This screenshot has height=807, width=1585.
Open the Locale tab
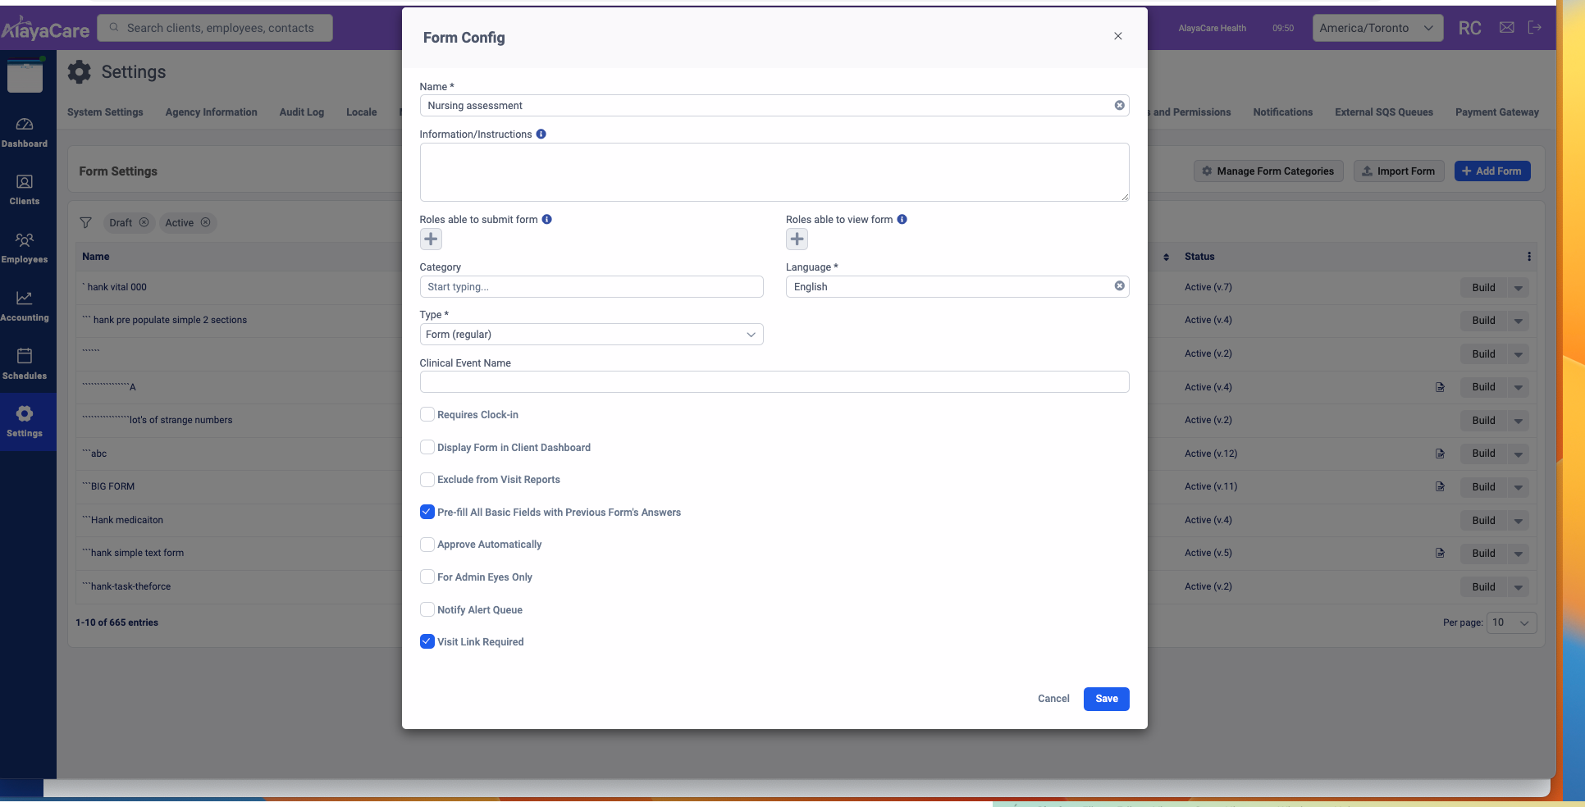[361, 112]
